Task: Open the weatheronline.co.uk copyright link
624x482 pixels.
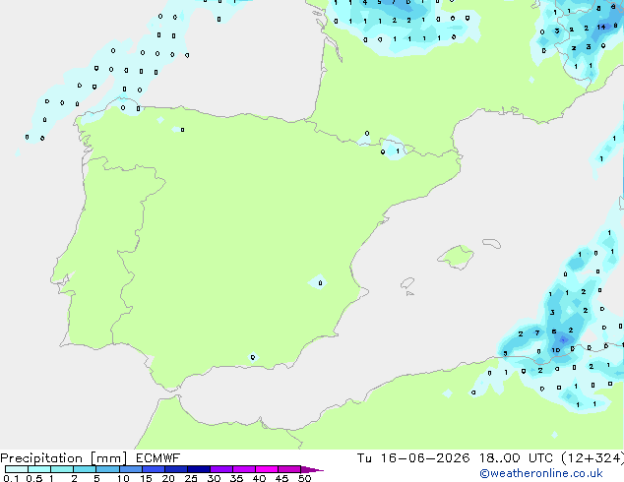Action: pyautogui.click(x=541, y=473)
